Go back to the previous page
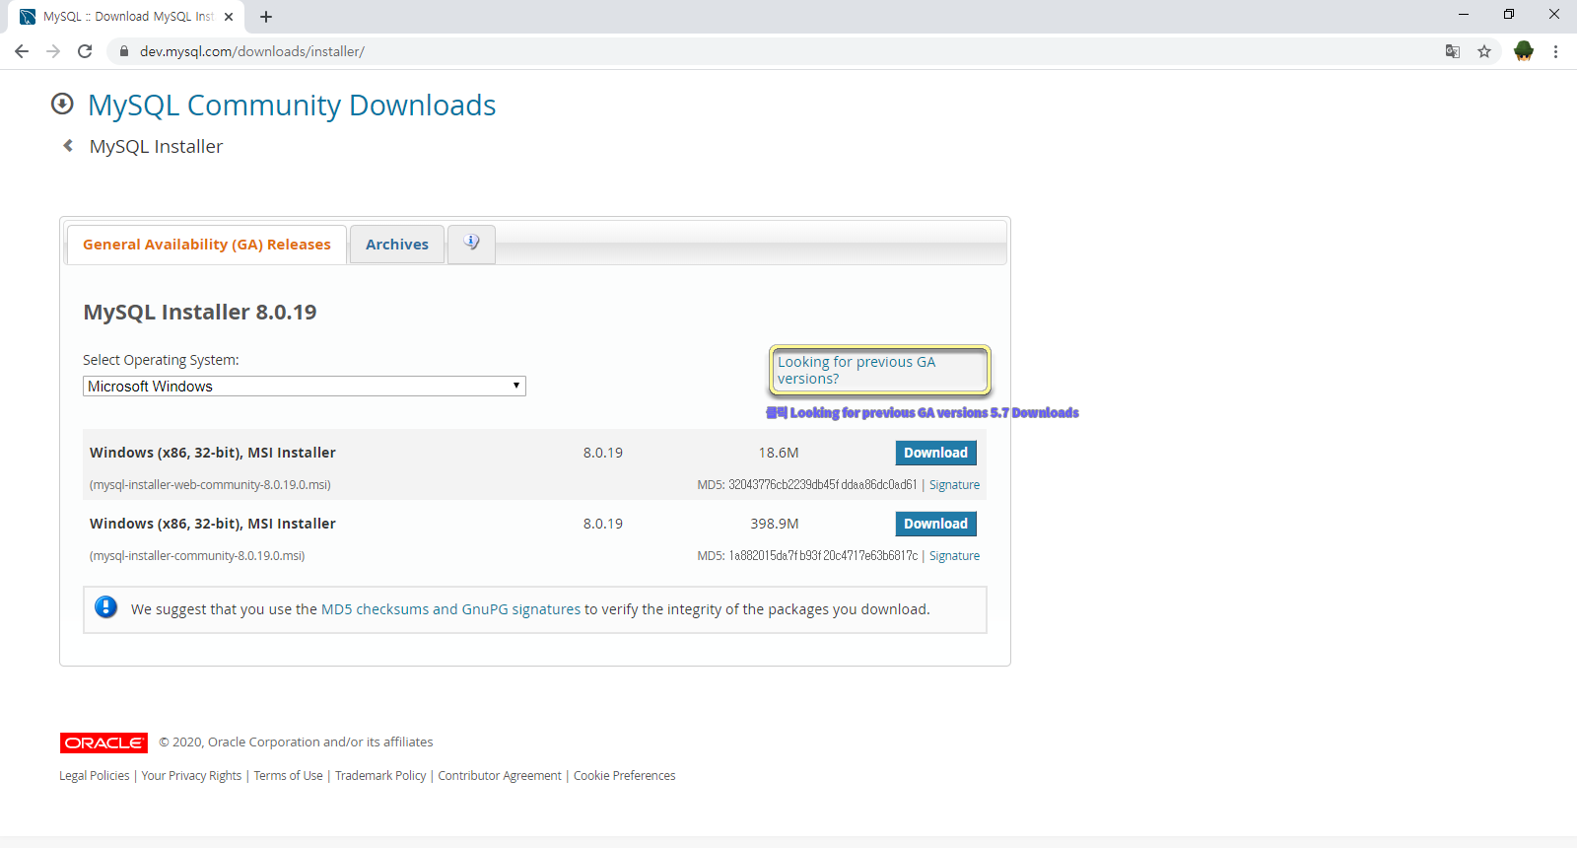 pyautogui.click(x=22, y=51)
